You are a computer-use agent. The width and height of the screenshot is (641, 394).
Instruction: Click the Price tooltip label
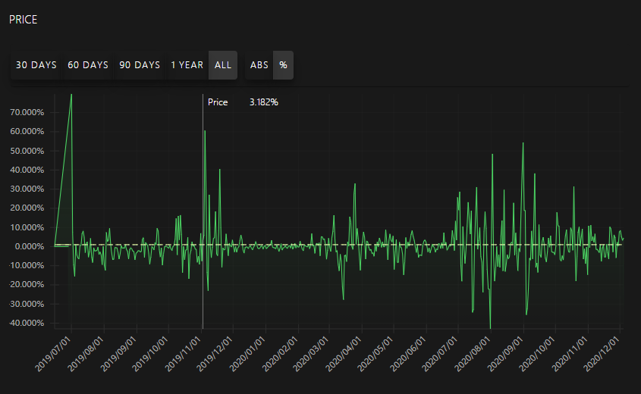pyautogui.click(x=218, y=102)
